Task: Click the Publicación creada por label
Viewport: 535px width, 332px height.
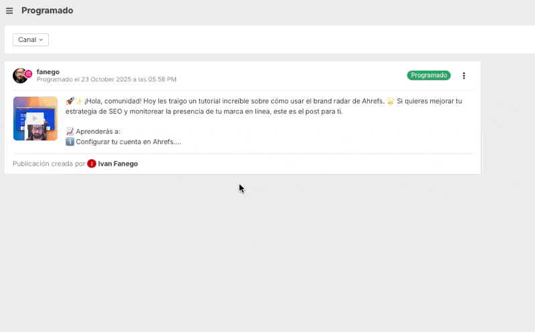Action: [x=49, y=164]
